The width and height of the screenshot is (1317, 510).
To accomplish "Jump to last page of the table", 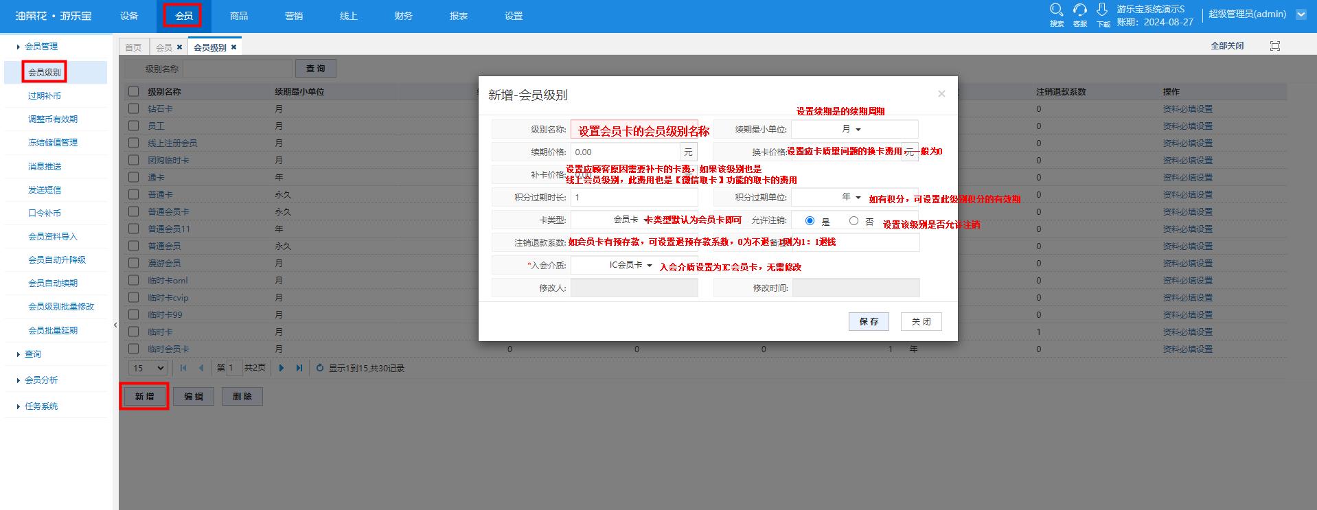I will point(299,368).
